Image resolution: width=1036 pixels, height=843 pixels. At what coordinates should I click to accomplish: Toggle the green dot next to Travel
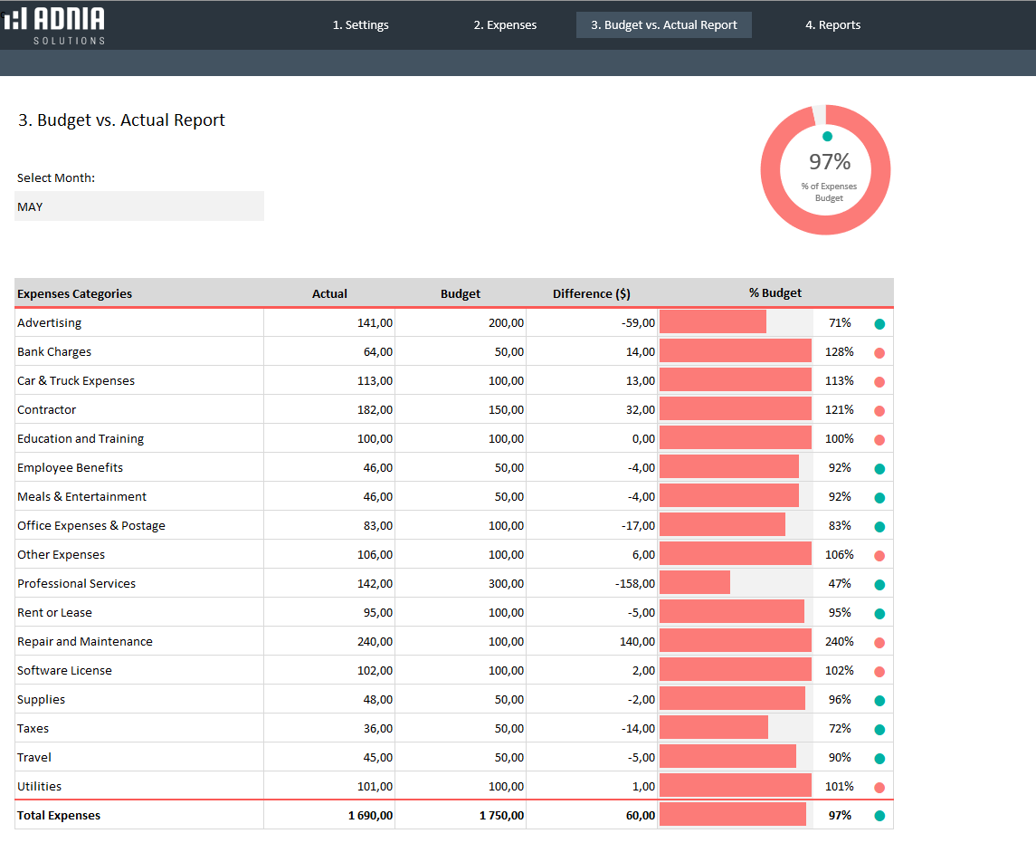pyautogui.click(x=879, y=757)
